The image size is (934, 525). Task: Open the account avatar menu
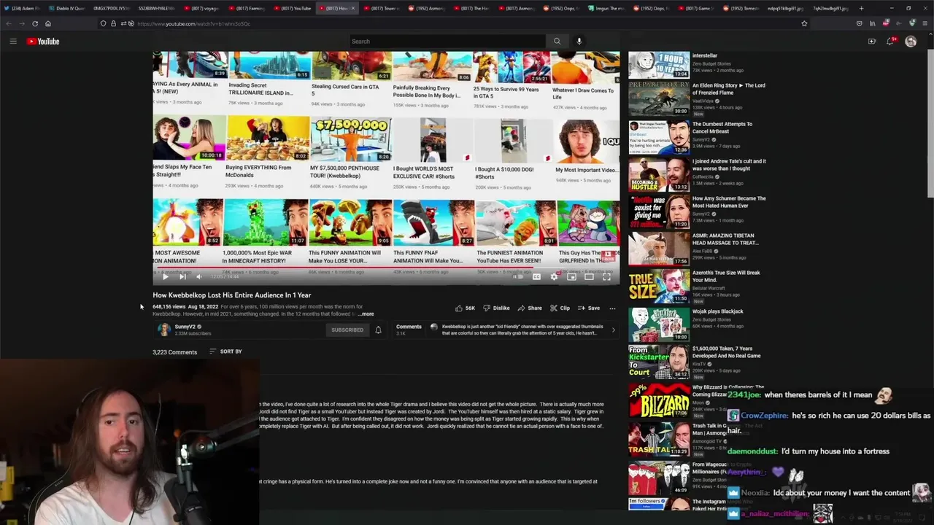coord(911,42)
